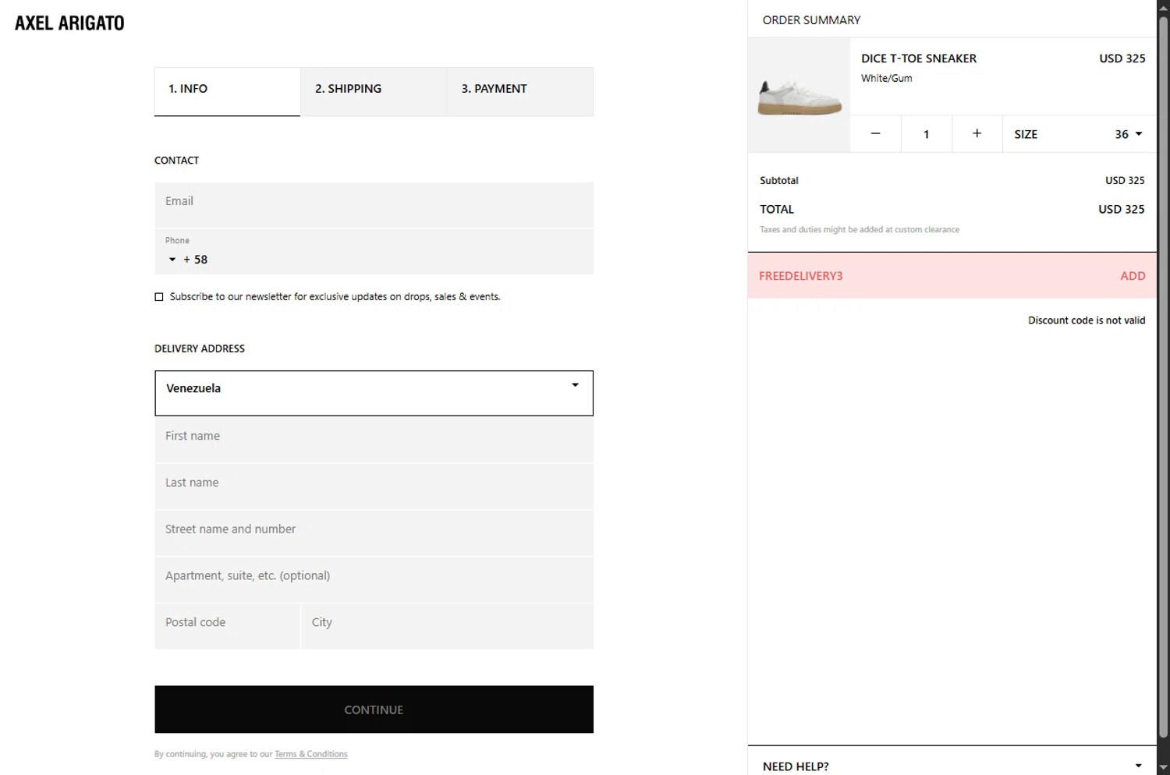
Task: Click the Axel Arigato logo
Action: coord(69,23)
